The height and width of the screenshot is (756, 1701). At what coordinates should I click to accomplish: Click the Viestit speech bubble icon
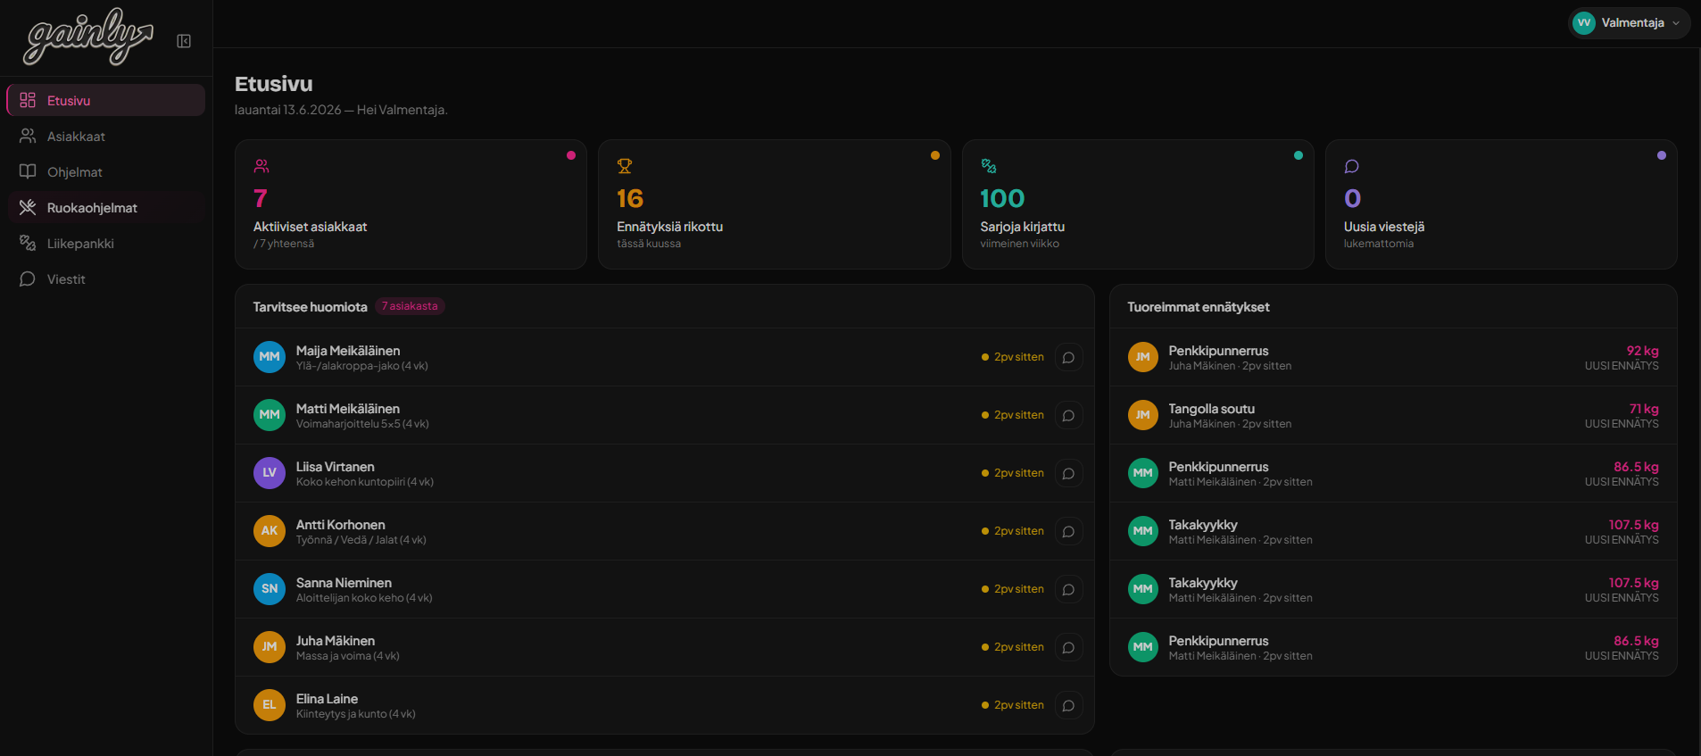28,278
